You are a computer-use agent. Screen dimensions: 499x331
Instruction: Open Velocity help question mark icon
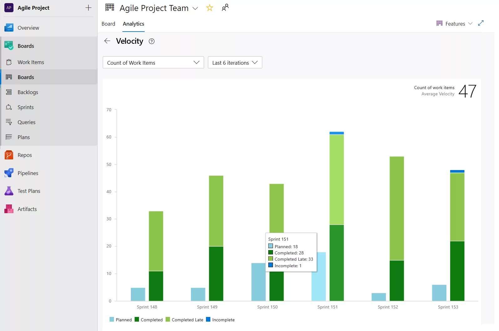coord(152,41)
